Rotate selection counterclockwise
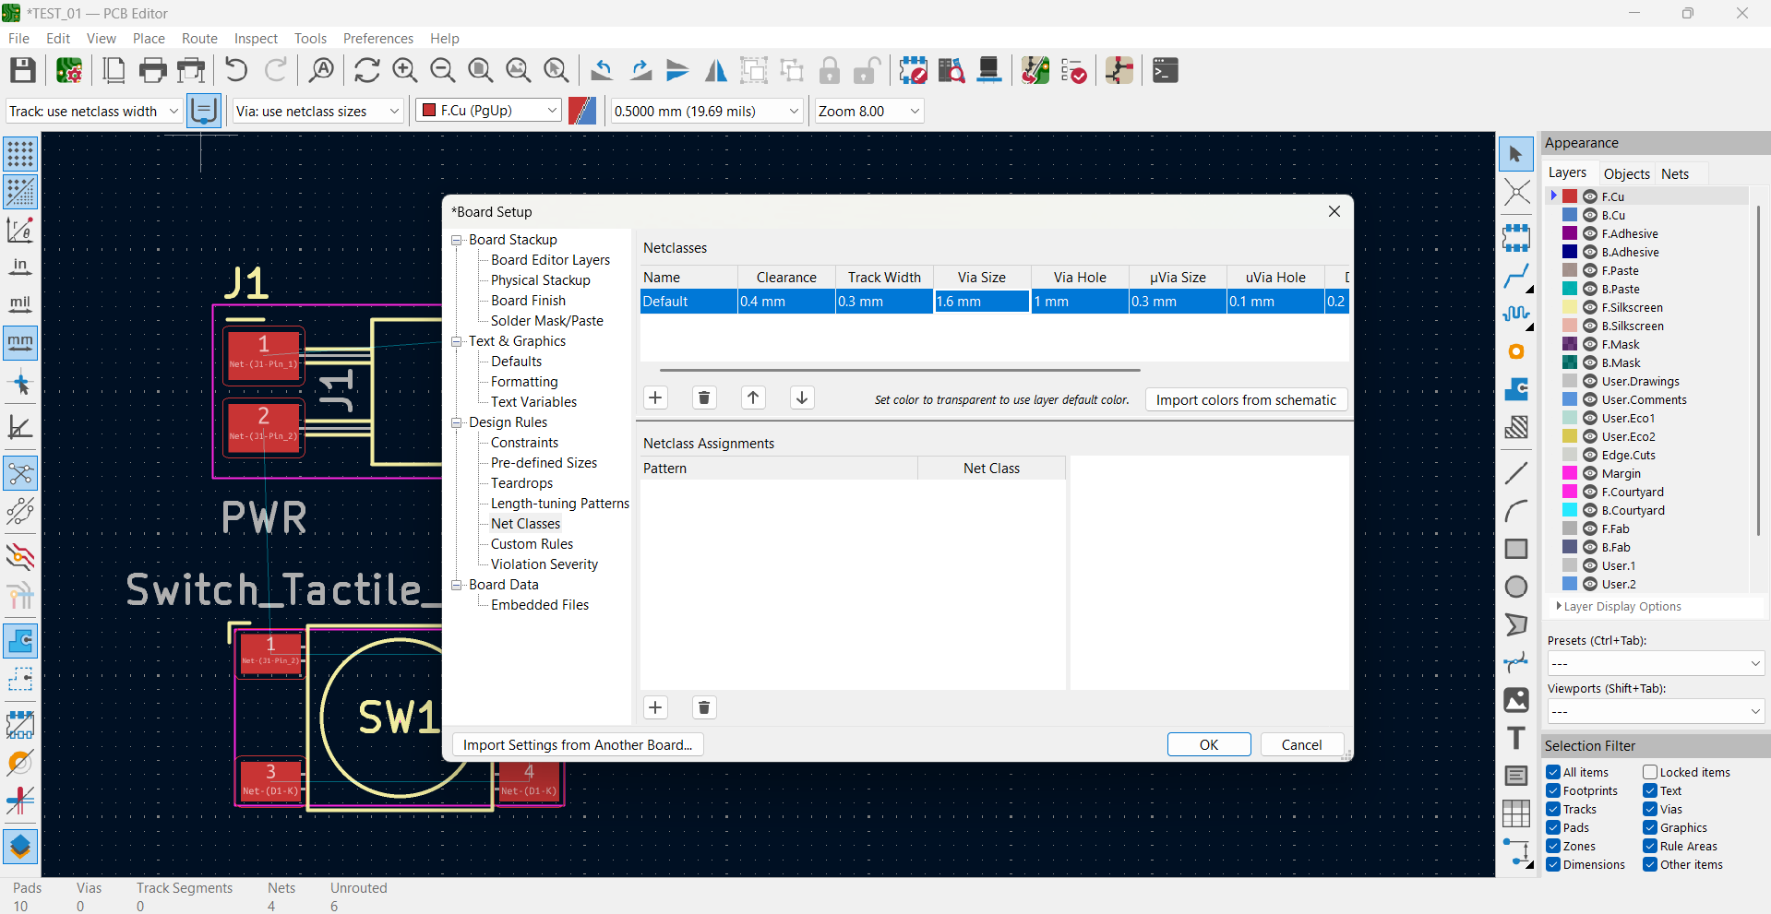 tap(602, 70)
